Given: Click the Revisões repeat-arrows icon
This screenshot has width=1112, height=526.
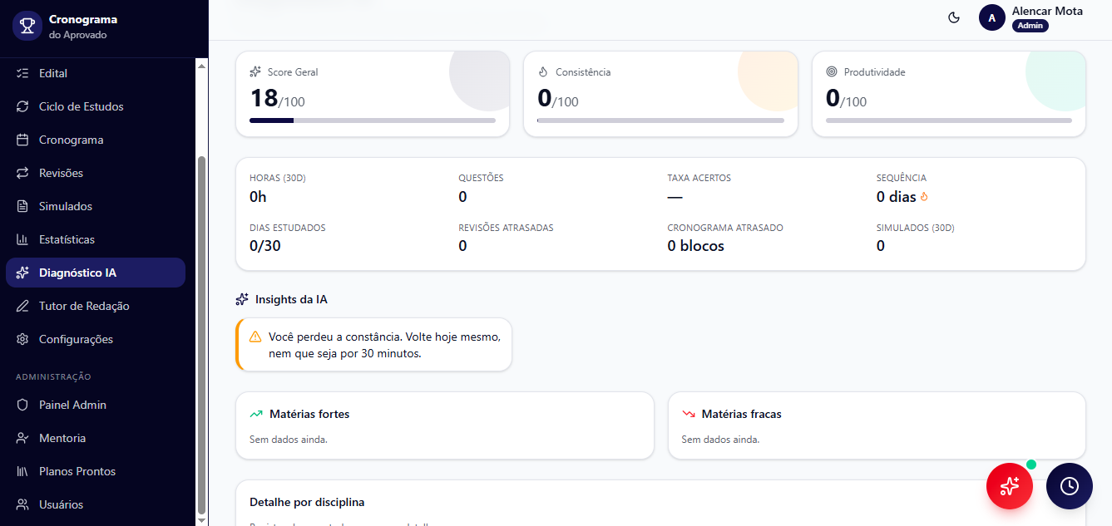Looking at the screenshot, I should click(22, 173).
